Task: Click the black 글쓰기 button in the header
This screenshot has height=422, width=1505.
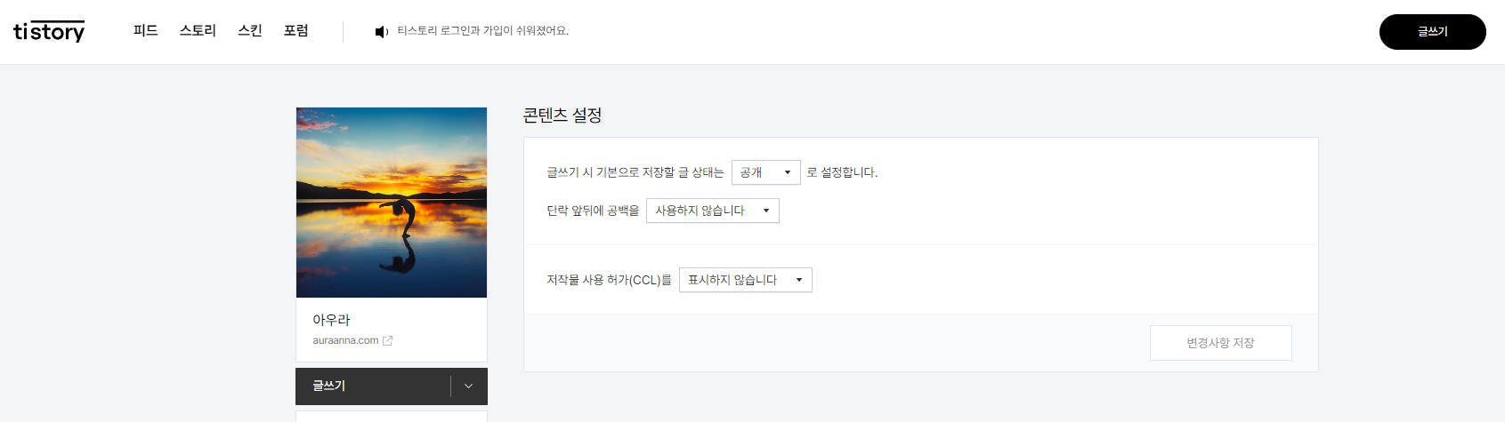Action: [1433, 32]
